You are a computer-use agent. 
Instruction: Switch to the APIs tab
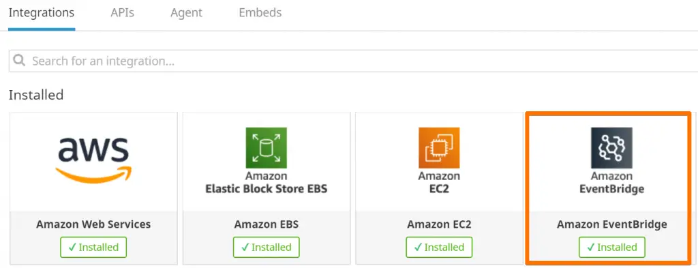(x=123, y=13)
